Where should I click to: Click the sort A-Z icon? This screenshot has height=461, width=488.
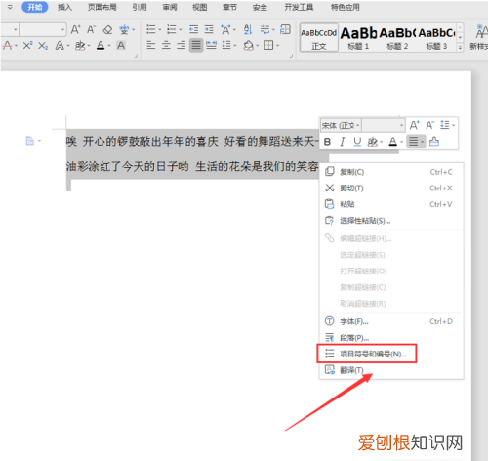[x=248, y=29]
